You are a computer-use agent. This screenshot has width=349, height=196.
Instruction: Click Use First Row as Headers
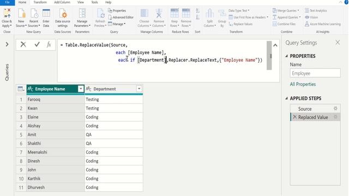point(249,17)
